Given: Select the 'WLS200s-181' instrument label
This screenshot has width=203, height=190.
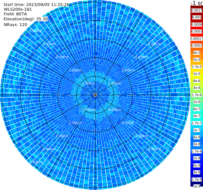Looking at the screenshot, I should (x=18, y=9).
